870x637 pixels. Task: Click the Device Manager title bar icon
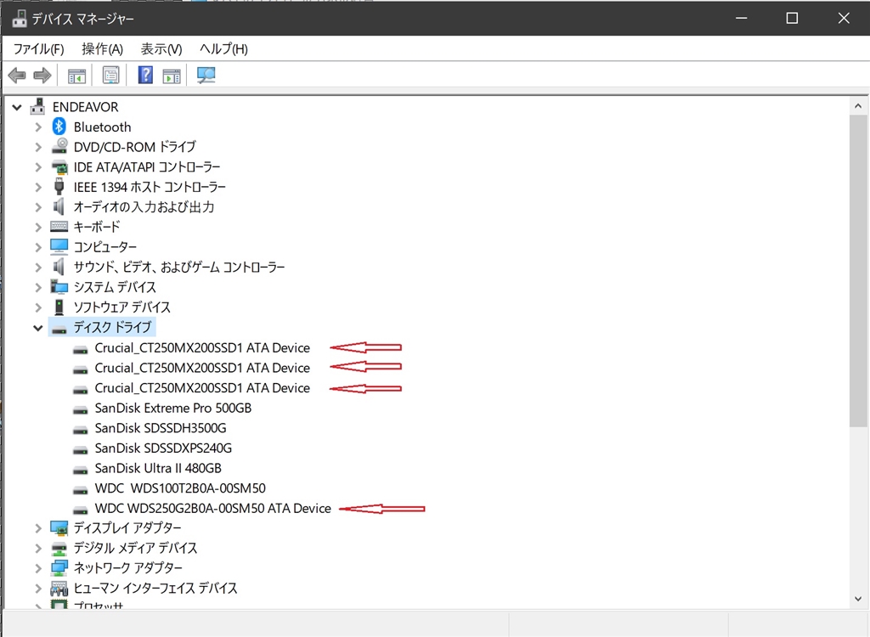20,19
